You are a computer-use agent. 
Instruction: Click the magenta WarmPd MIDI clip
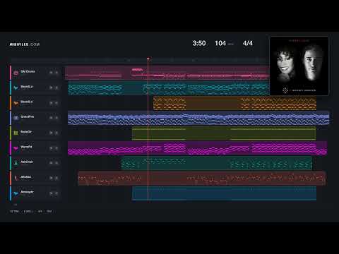197,148
